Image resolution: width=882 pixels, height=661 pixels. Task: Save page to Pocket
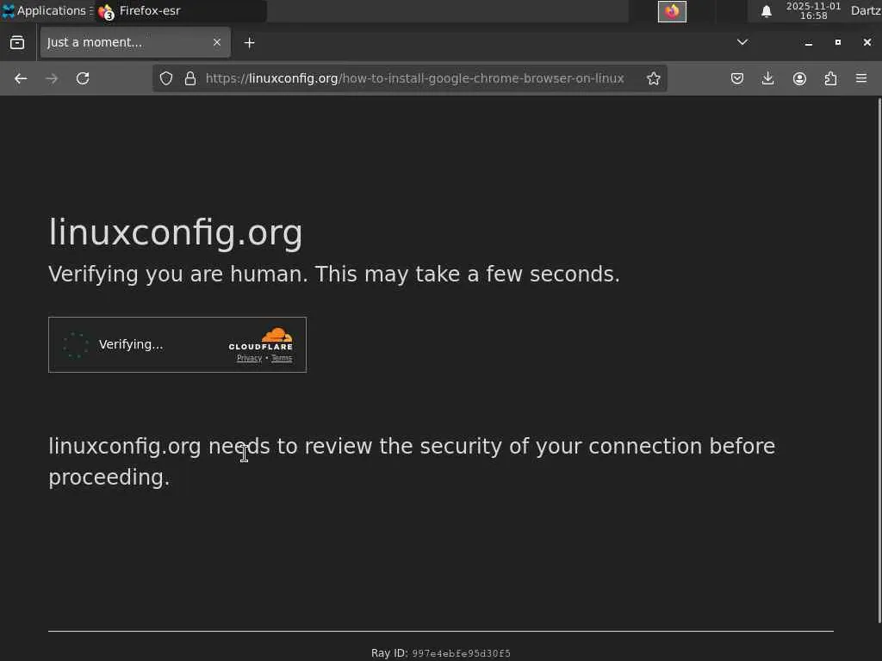pyautogui.click(x=737, y=78)
